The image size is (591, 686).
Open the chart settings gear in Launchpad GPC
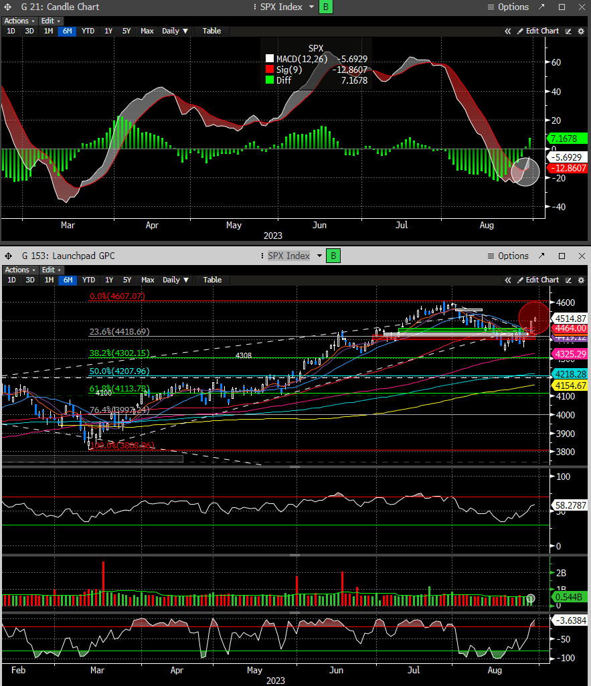click(x=581, y=280)
